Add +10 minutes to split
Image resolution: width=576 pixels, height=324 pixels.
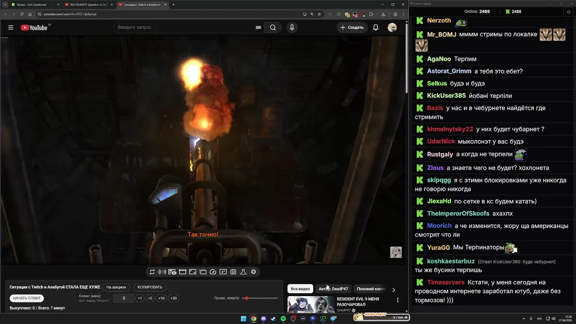161,298
